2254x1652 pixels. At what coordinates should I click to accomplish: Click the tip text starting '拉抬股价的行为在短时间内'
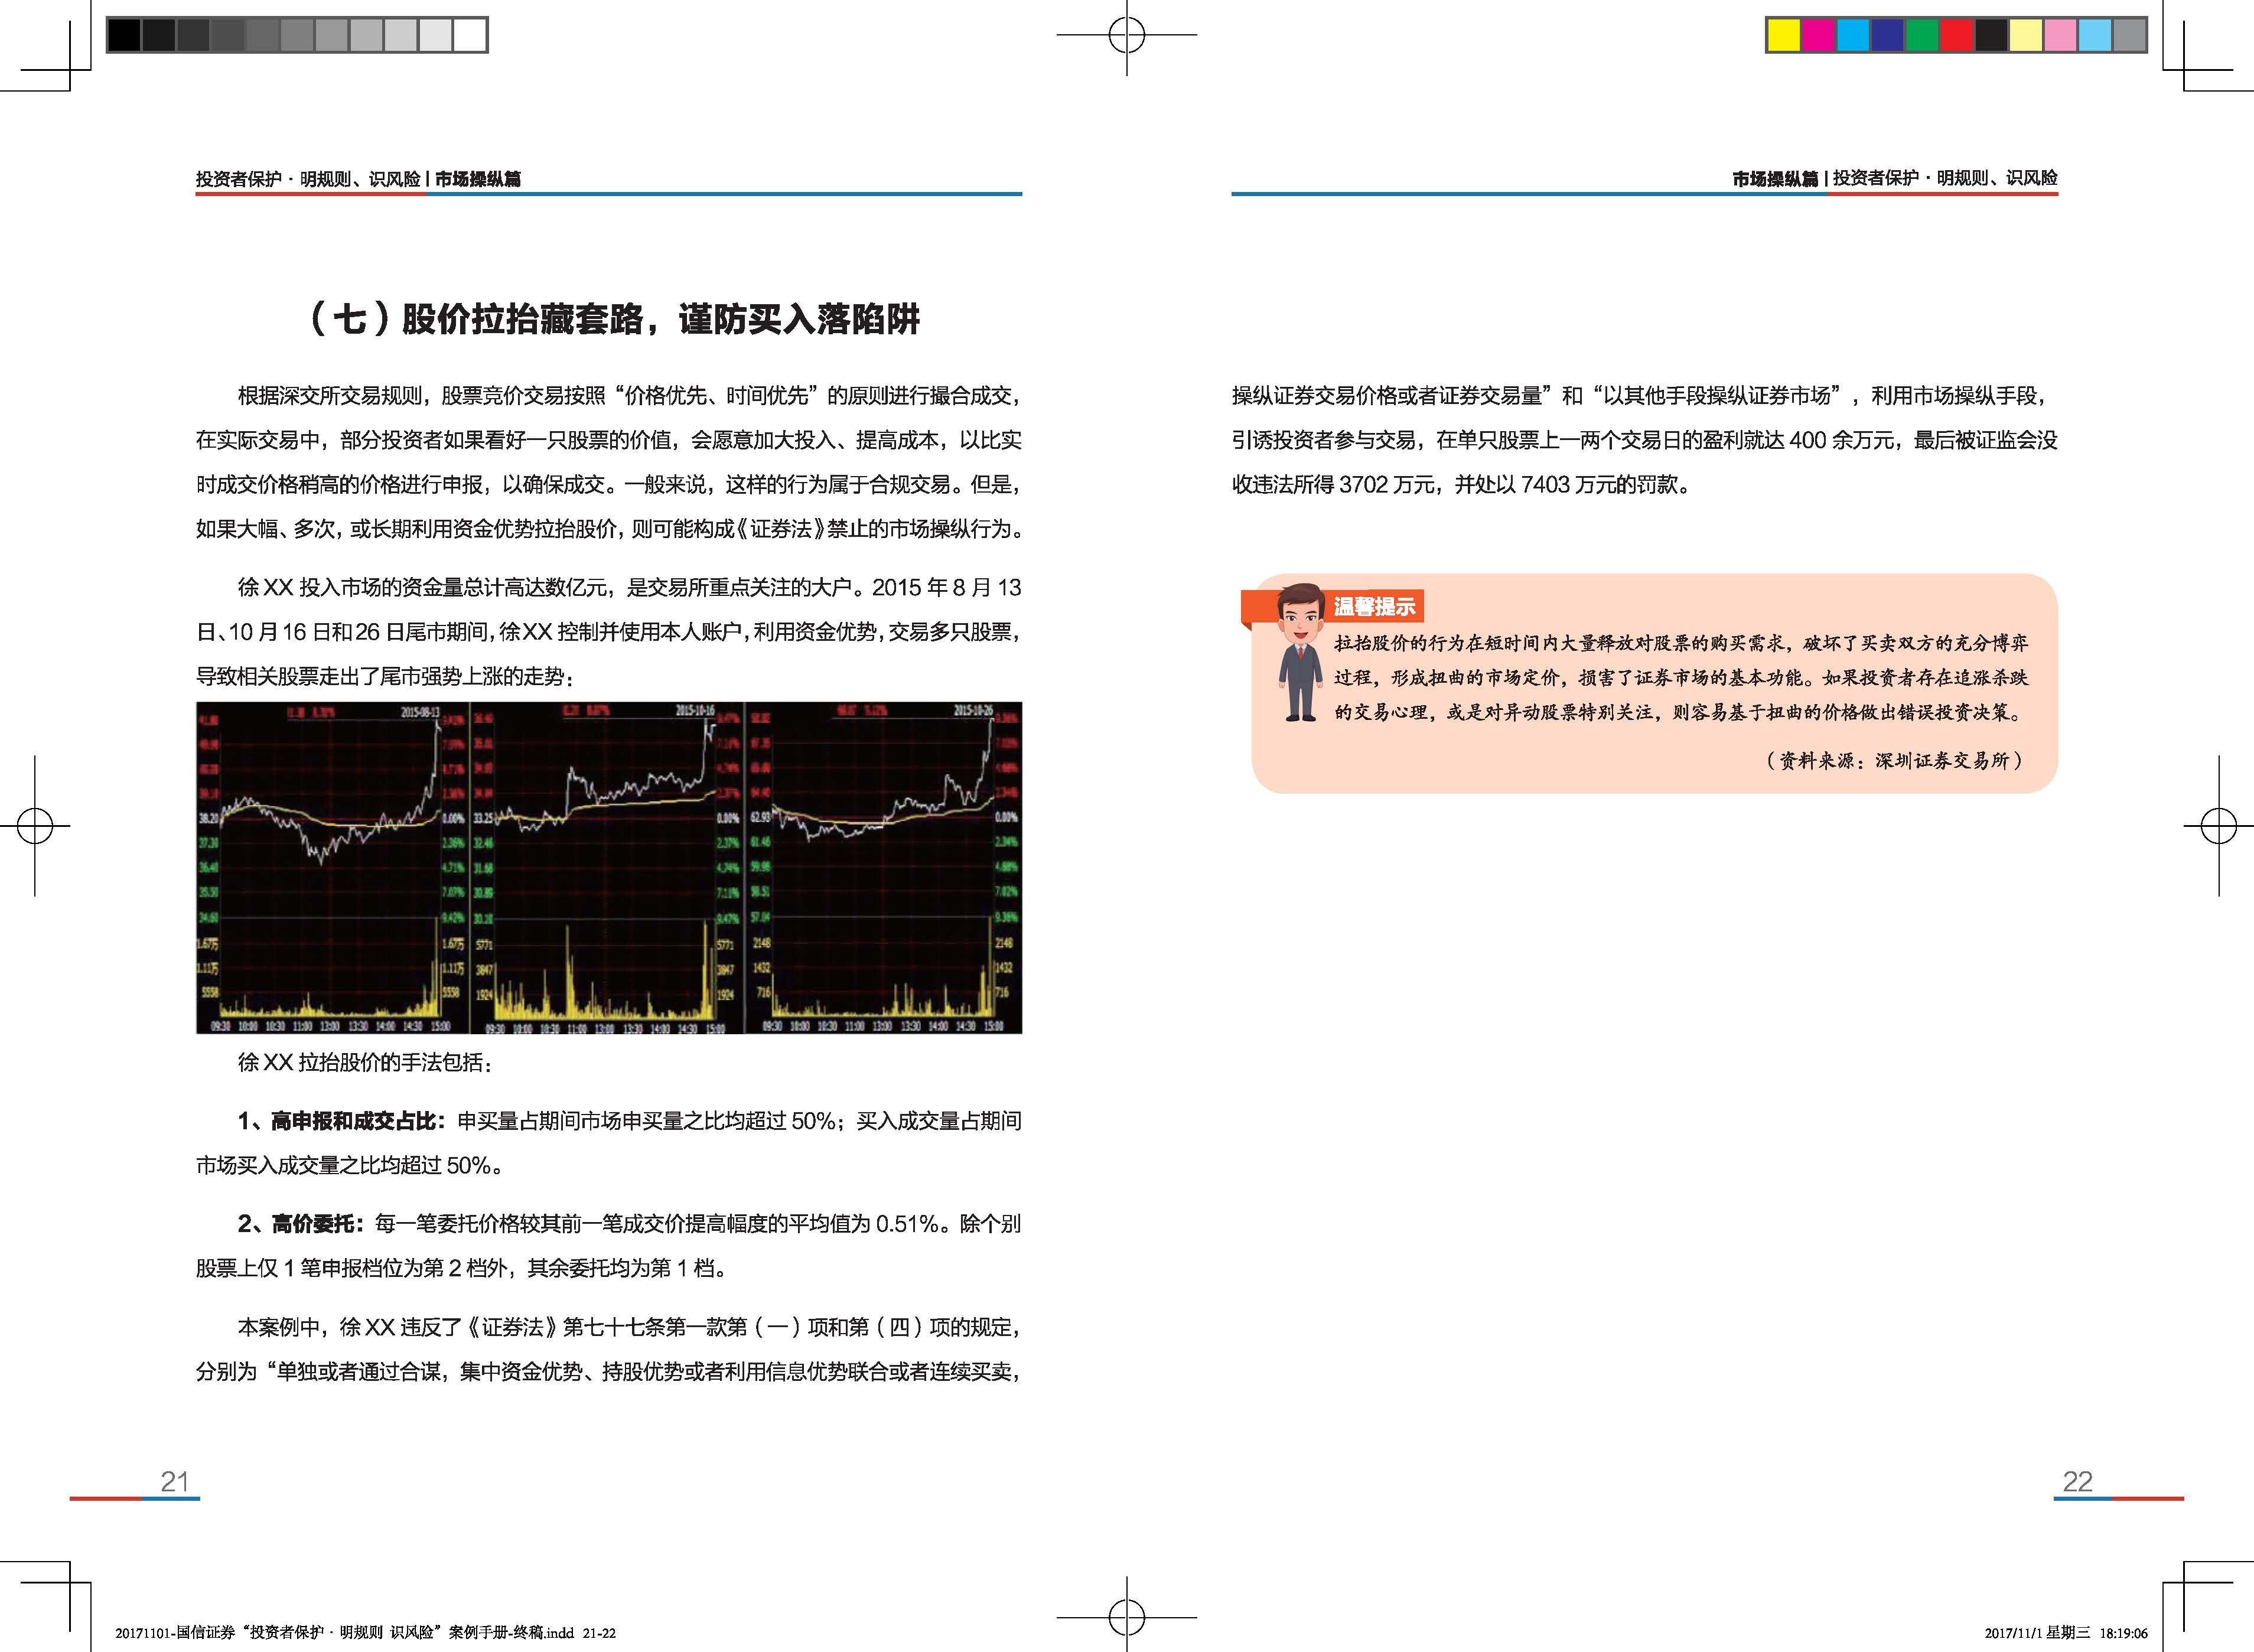pyautogui.click(x=1681, y=678)
